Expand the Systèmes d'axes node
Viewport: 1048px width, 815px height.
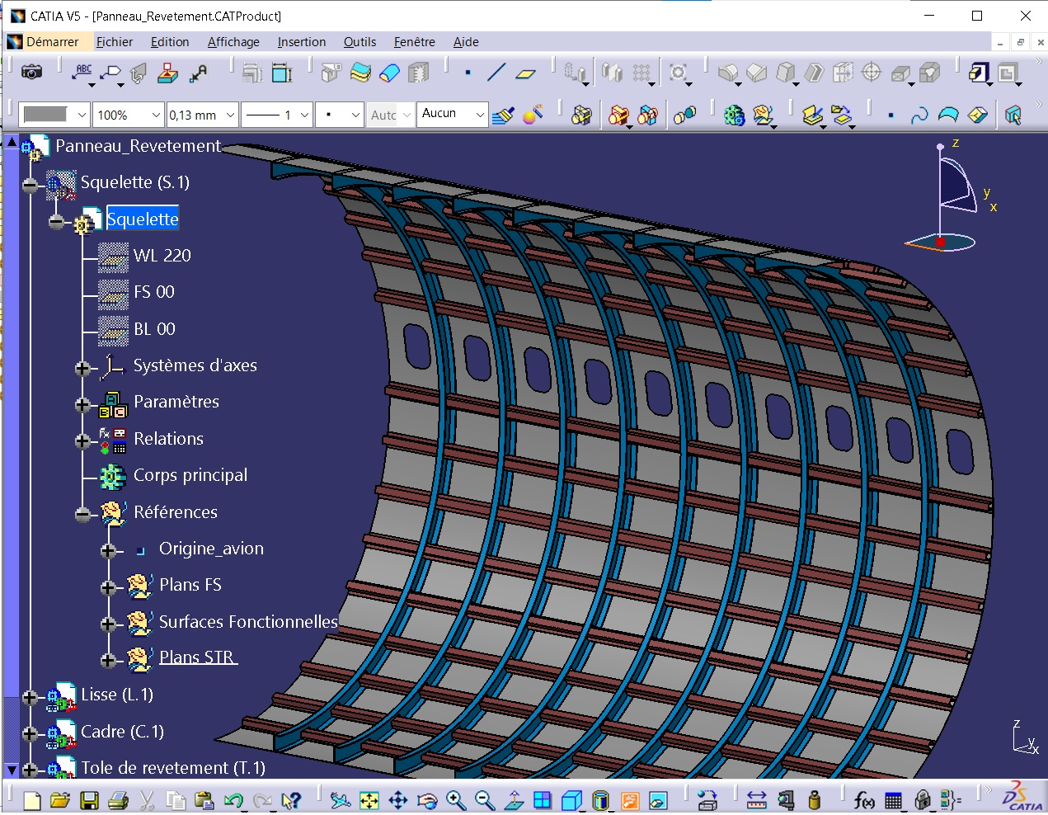click(x=82, y=368)
